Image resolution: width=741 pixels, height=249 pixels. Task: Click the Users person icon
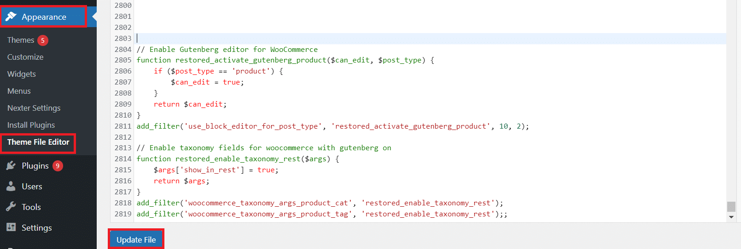click(x=11, y=187)
